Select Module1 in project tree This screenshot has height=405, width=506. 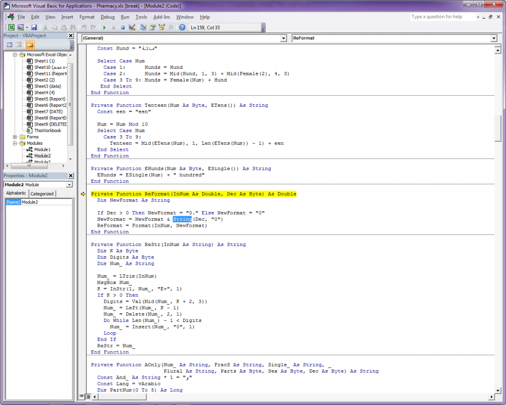coord(43,149)
